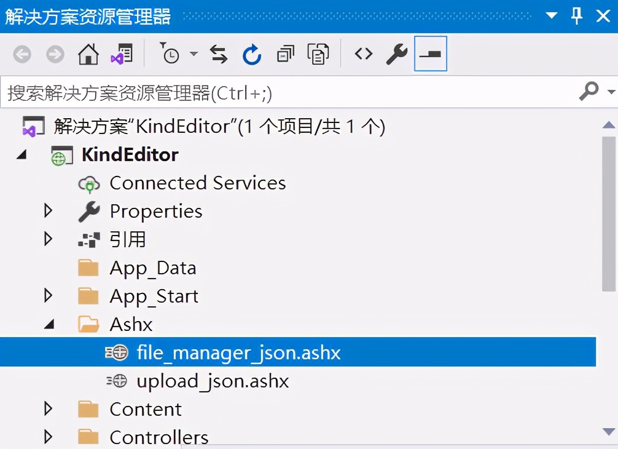Click the open Ashx folder icon
The width and height of the screenshot is (618, 449).
[x=88, y=324]
